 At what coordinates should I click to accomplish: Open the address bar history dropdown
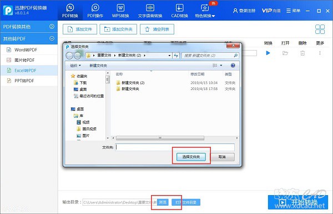coord(169,56)
